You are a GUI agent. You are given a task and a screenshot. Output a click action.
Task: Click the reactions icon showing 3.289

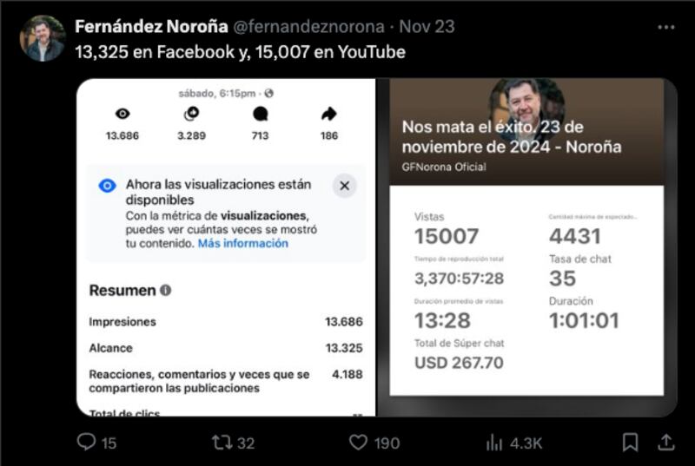[x=191, y=114]
